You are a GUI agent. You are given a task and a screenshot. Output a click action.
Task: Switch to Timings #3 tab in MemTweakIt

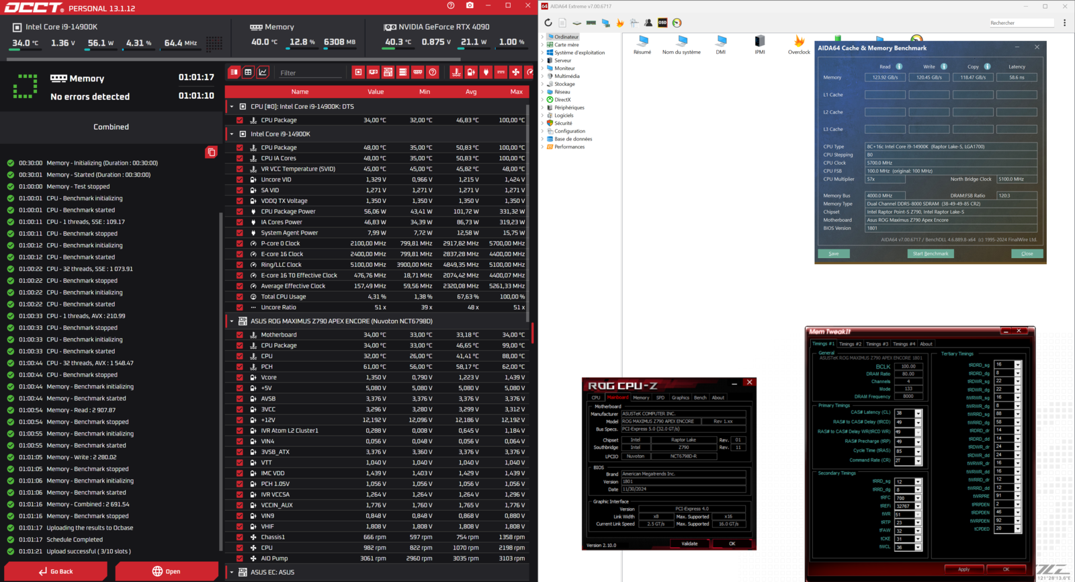877,344
